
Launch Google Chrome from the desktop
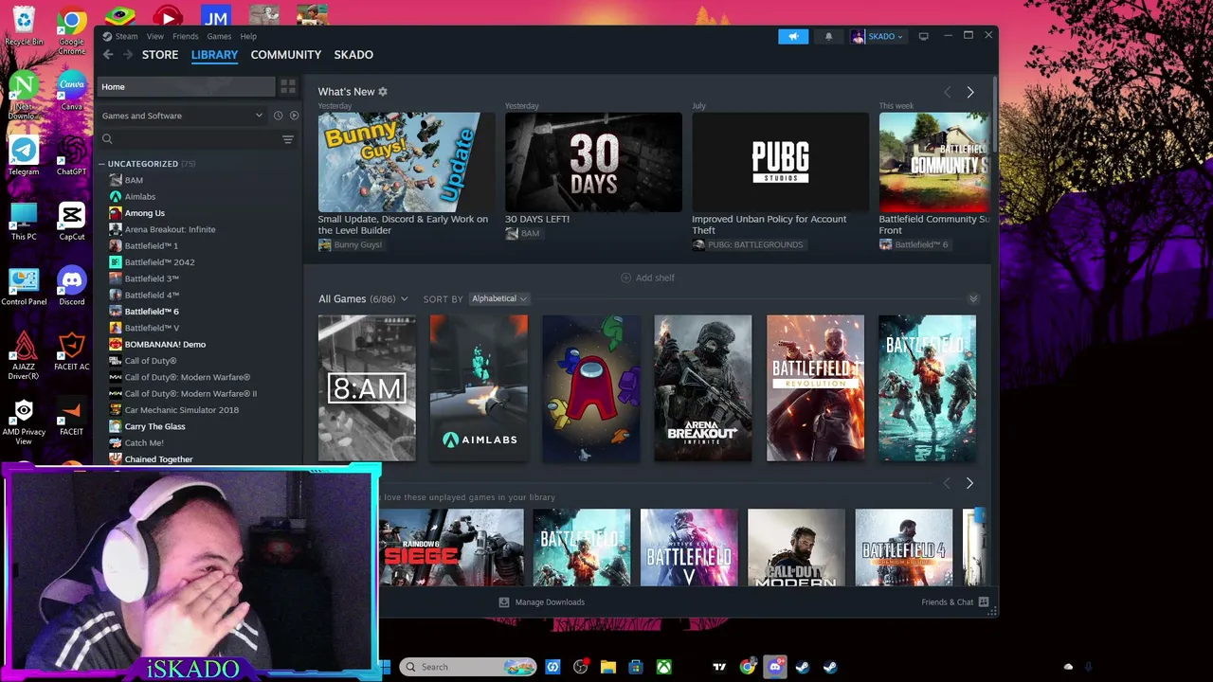point(71,30)
